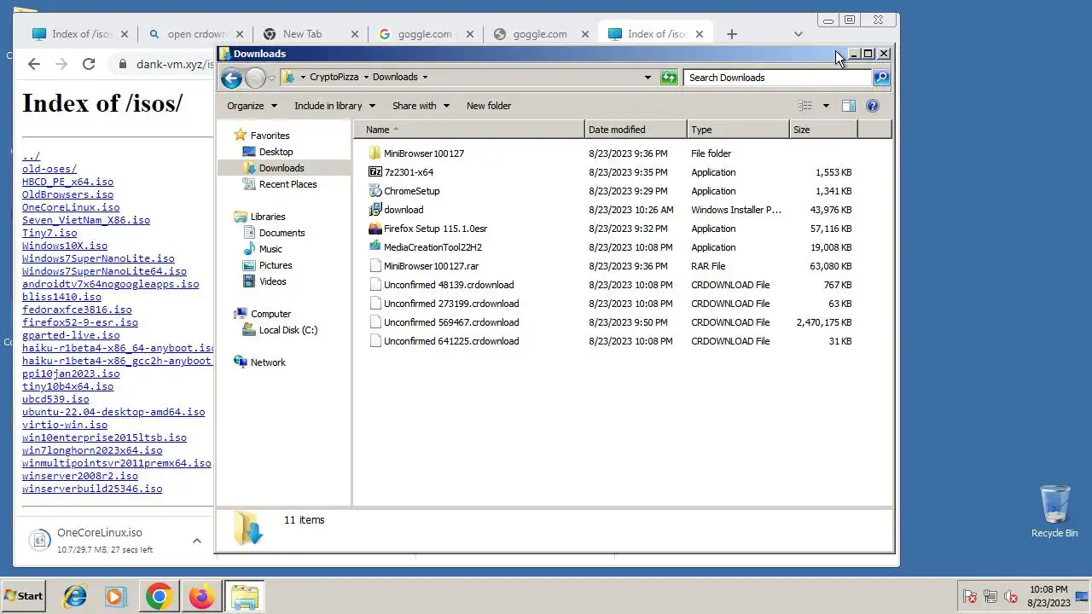Open the address bar previous locations dropdown
Screen dimensions: 1092x614
(x=648, y=78)
